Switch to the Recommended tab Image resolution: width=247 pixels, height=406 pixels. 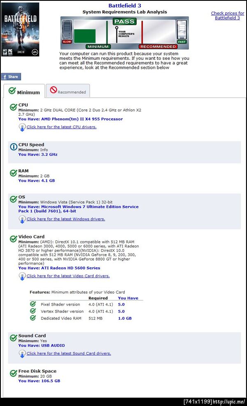[x=68, y=91]
